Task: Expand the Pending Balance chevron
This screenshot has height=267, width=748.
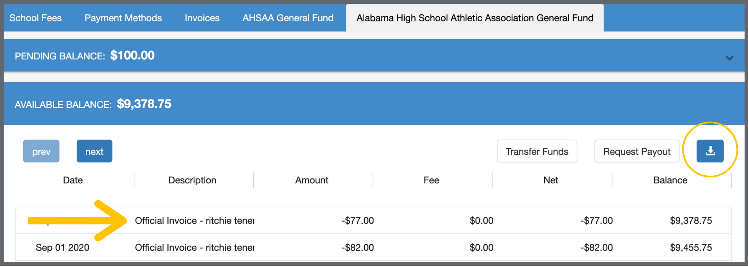Action: tap(729, 58)
